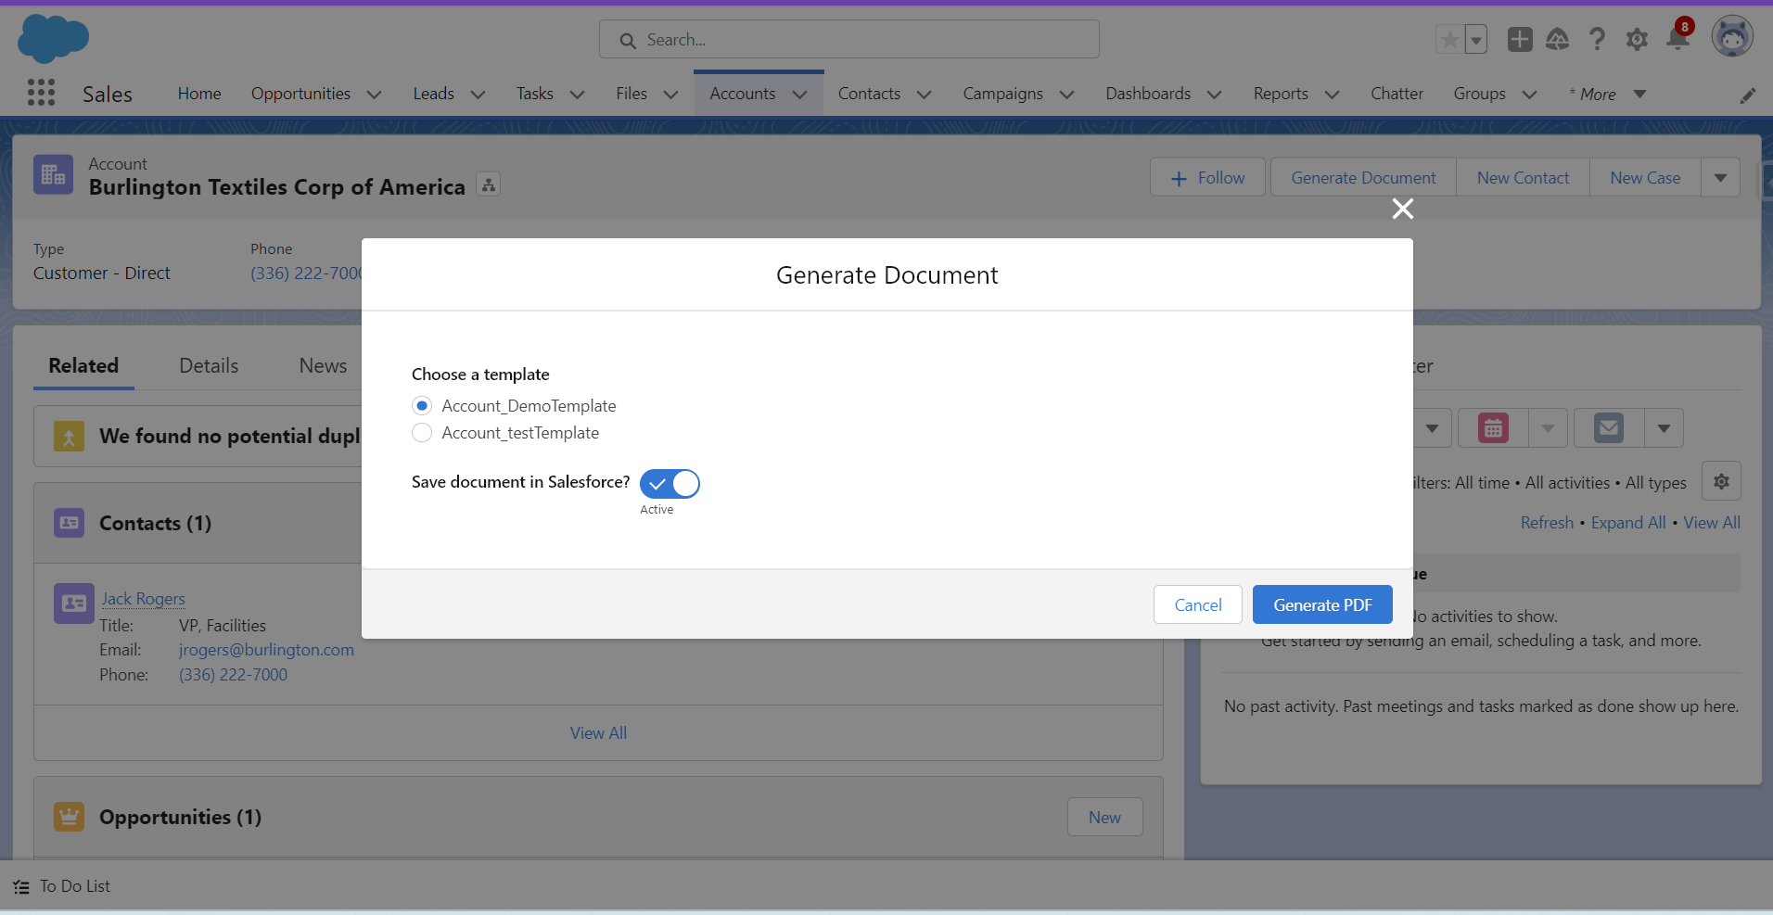Image resolution: width=1773 pixels, height=915 pixels.
Task: Open the Salesforce notifications bell
Action: click(1677, 39)
